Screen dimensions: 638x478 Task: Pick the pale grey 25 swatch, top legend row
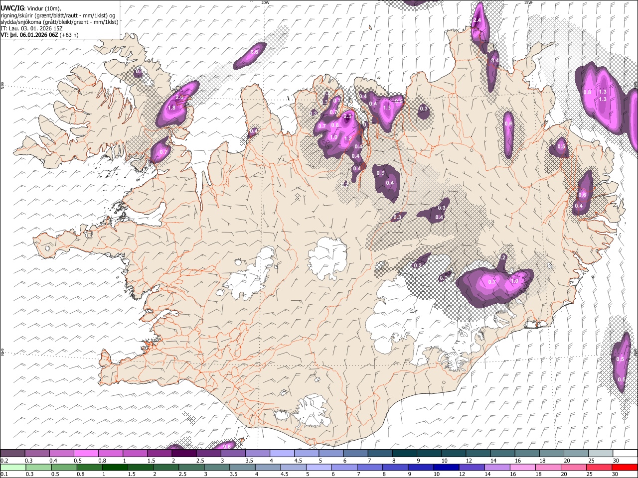(600, 454)
